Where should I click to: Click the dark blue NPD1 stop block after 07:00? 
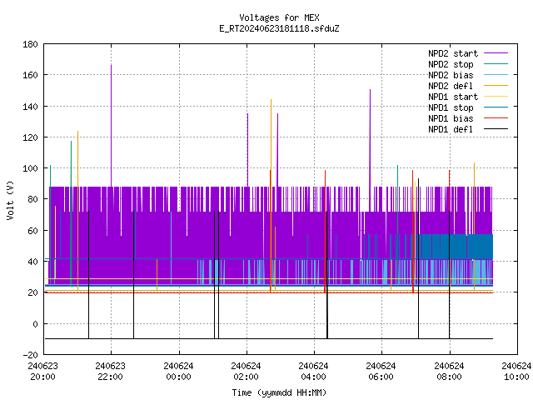[455, 247]
